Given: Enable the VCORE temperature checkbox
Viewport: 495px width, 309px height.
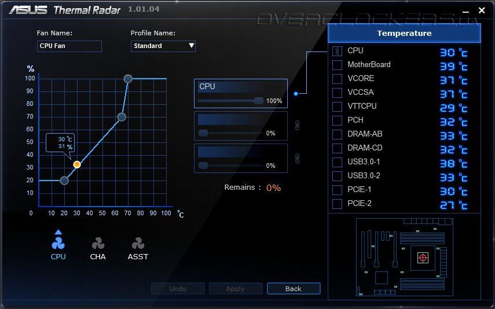Looking at the screenshot, I should (337, 79).
